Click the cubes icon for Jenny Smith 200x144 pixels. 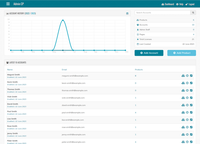pyautogui.click(x=183, y=134)
